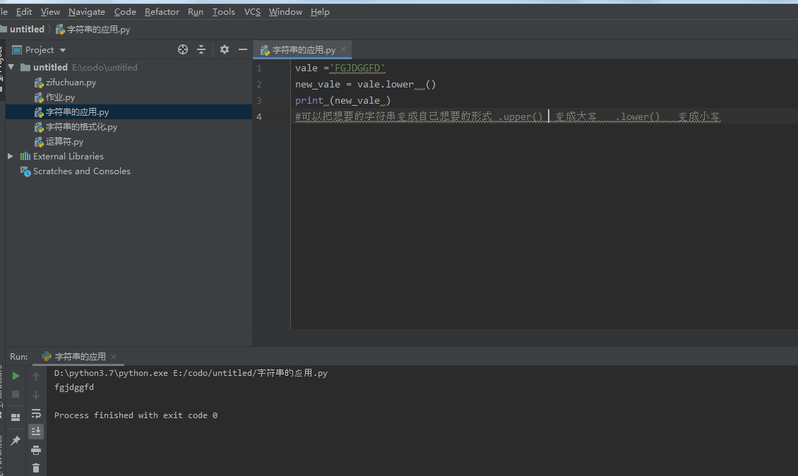This screenshot has height=476, width=798.
Task: Click the python.exe command line in console
Action: [191, 373]
